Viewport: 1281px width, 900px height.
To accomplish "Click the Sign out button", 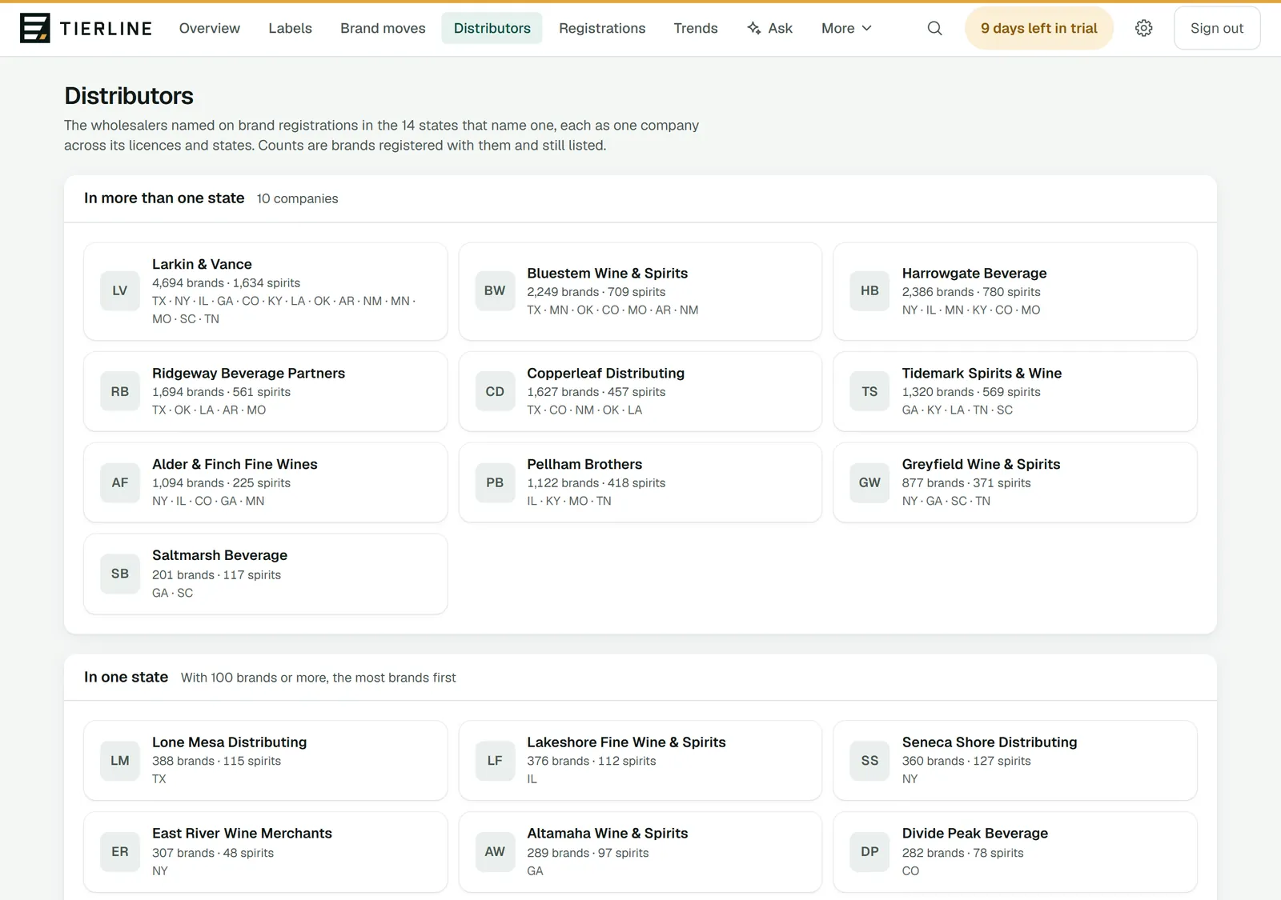I will point(1217,28).
